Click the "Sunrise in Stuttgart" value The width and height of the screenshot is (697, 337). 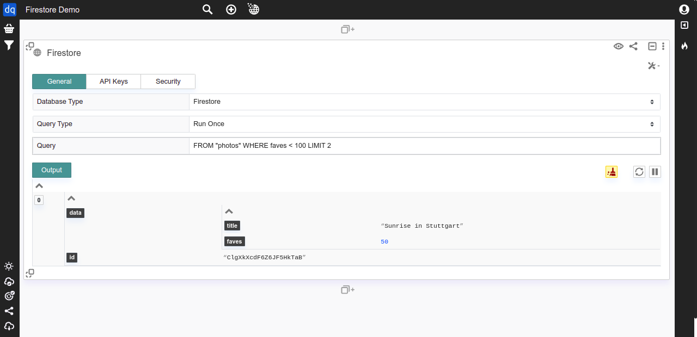422,226
